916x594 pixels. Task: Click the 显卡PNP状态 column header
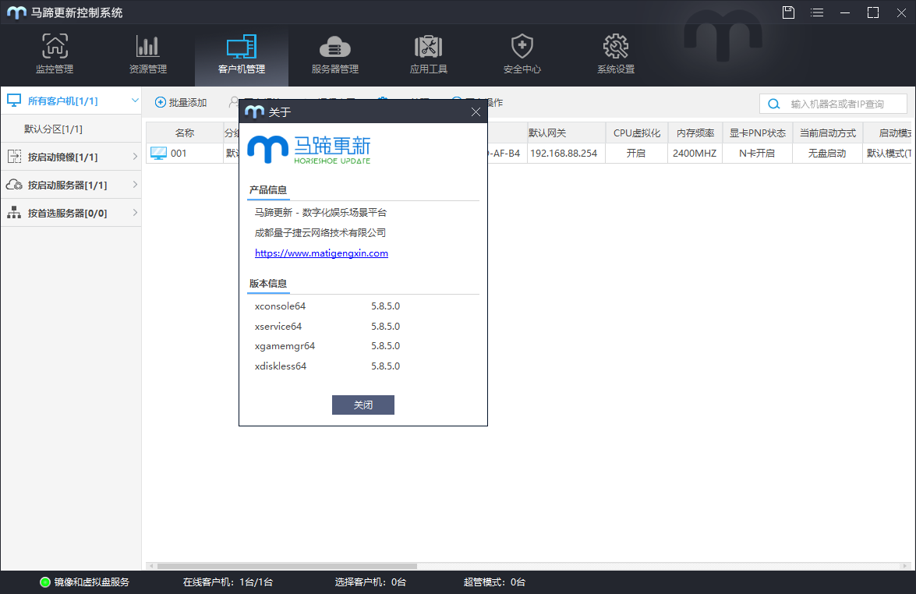(x=758, y=133)
